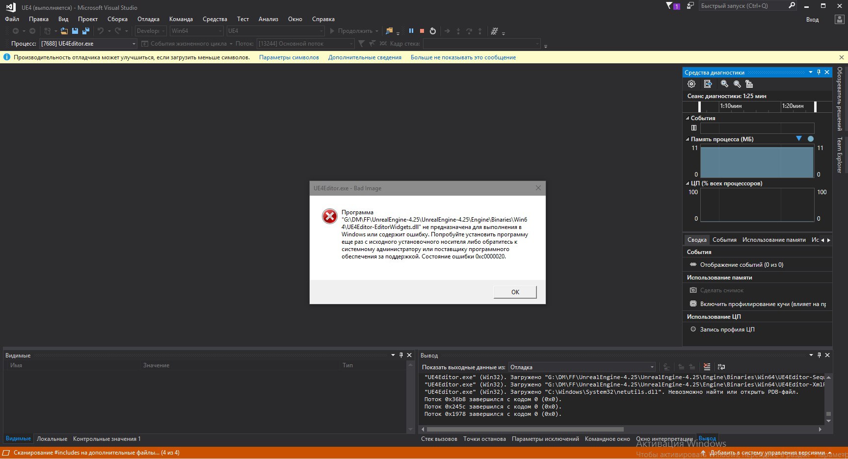Click the Output panel horizontal scrollbar

[x=525, y=429]
